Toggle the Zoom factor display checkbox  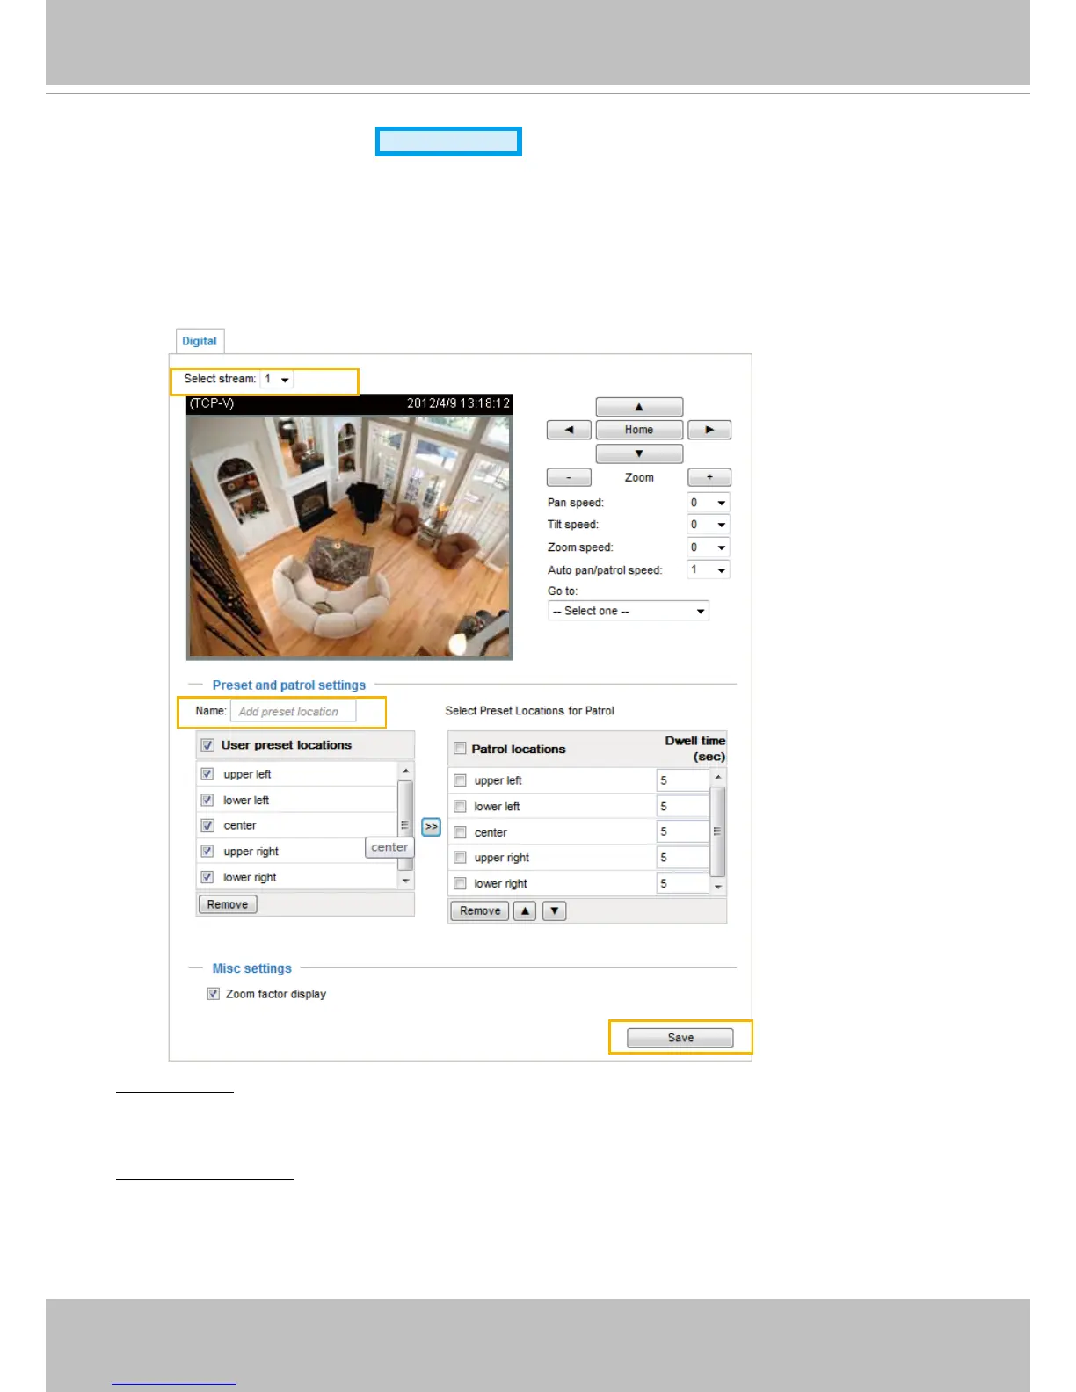(x=213, y=994)
